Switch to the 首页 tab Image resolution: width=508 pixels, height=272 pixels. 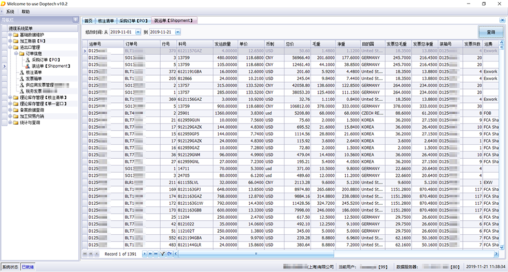88,21
